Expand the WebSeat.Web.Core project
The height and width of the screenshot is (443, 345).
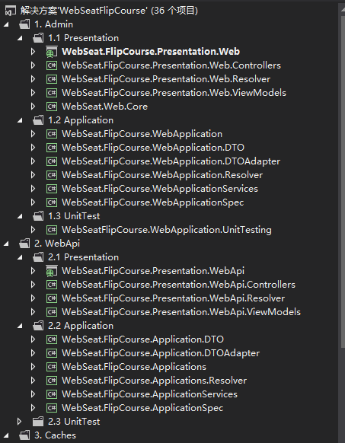tap(33, 107)
